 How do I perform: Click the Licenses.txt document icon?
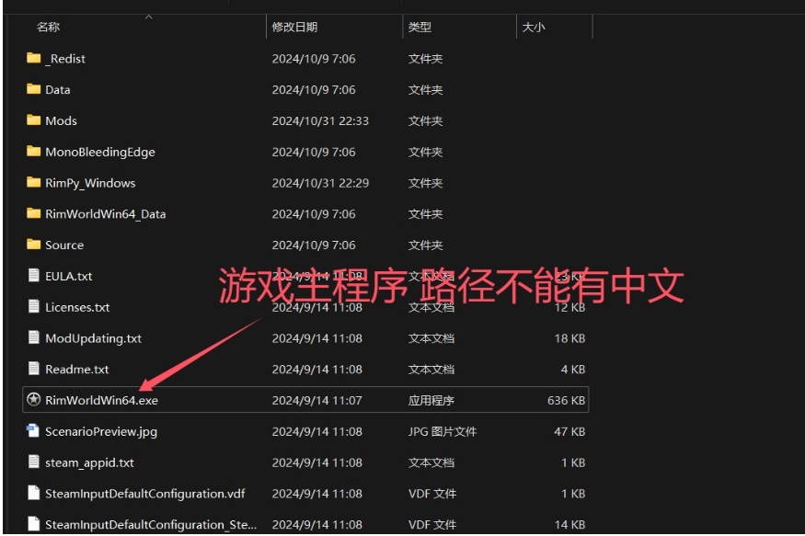click(33, 307)
